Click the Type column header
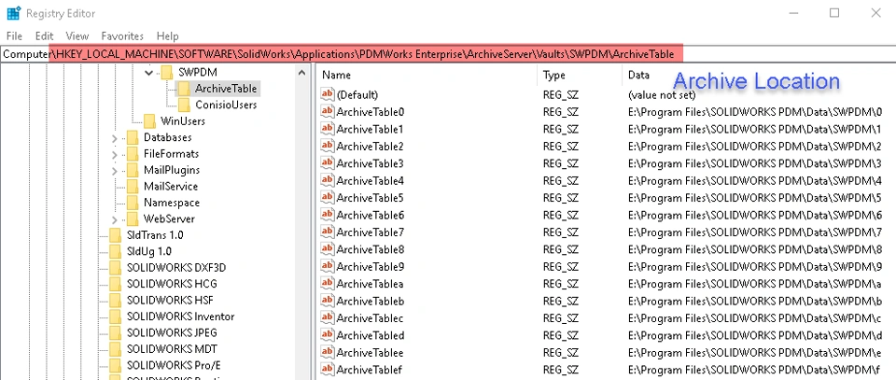This screenshot has height=380, width=896. point(554,75)
